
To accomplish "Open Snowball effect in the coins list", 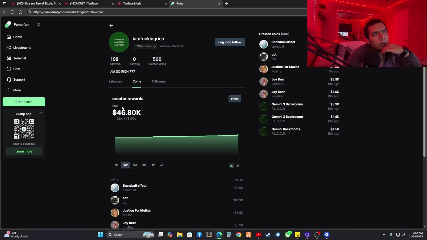I will 177,188.
